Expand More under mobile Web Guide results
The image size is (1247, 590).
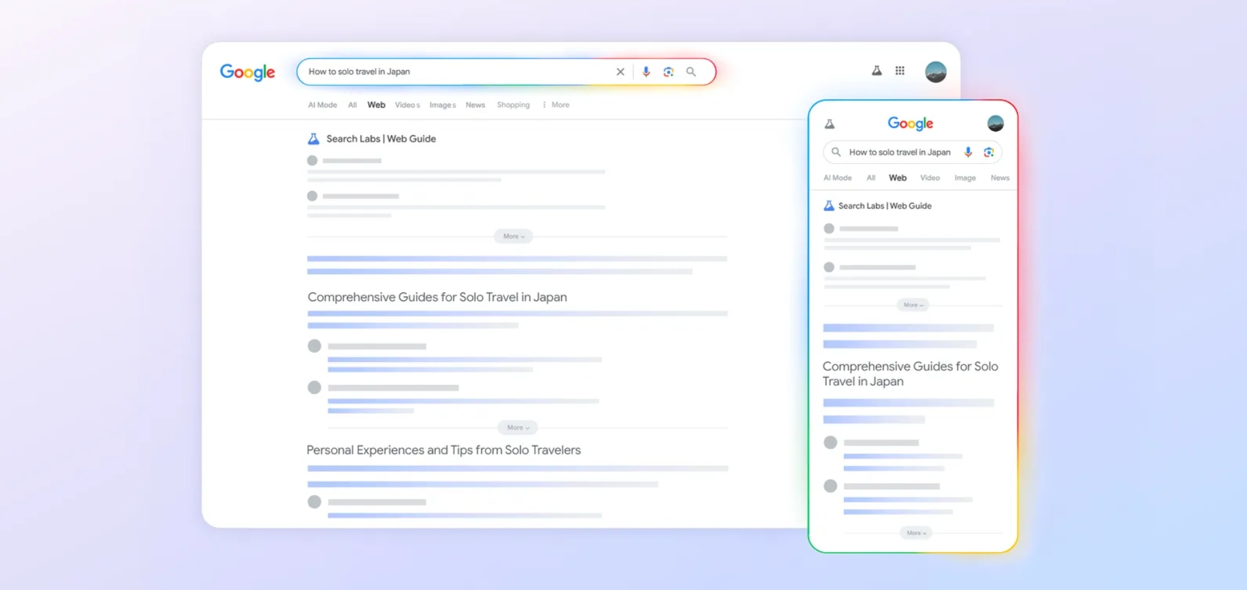913,305
